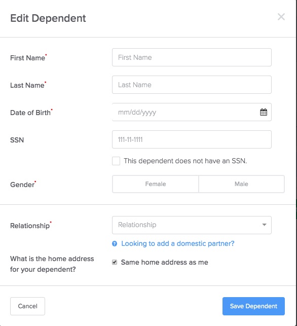Screen dimensions: 297x326
Task: Click the blue question mark help icon
Action: [115, 243]
